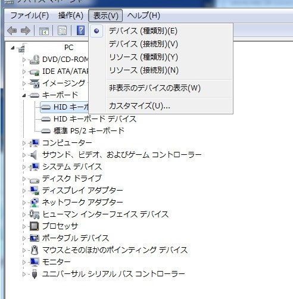The width and height of the screenshot is (293, 299).
Task: Open the ヘルプ(H) menu
Action: click(x=144, y=15)
